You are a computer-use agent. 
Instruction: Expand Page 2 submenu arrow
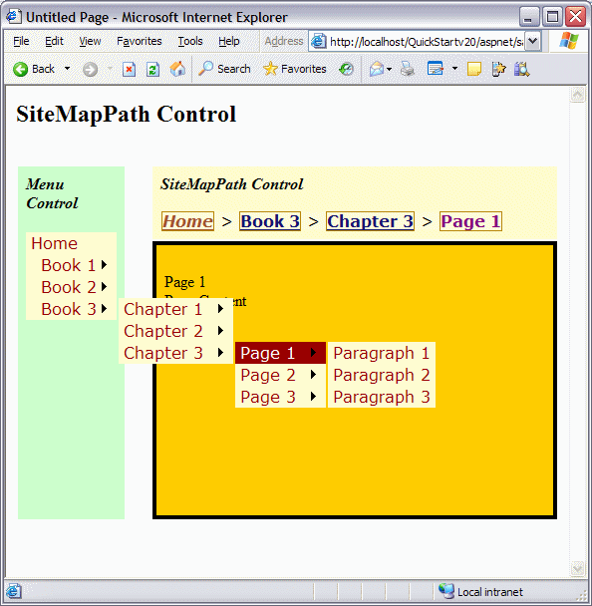[313, 375]
